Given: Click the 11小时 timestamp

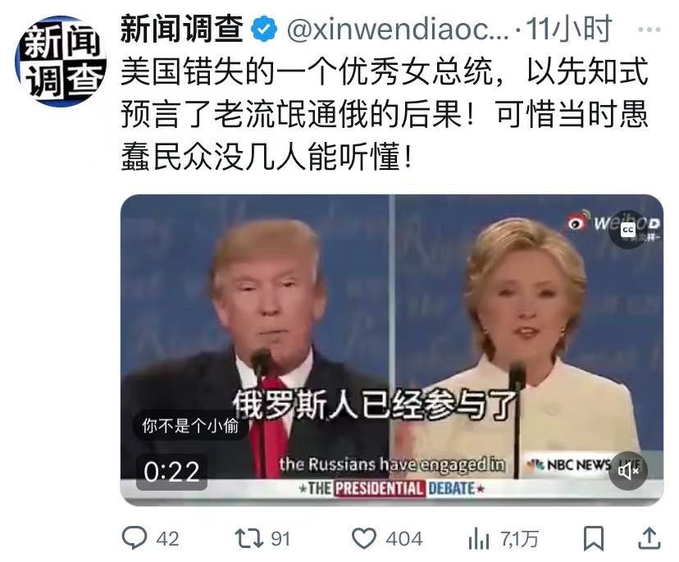Looking at the screenshot, I should 569,29.
